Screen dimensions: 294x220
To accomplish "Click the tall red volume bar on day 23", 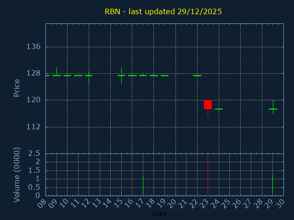I will tap(208, 176).
